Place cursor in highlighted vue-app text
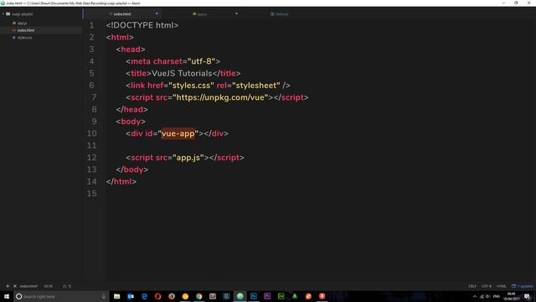The image size is (536, 302). click(x=178, y=133)
